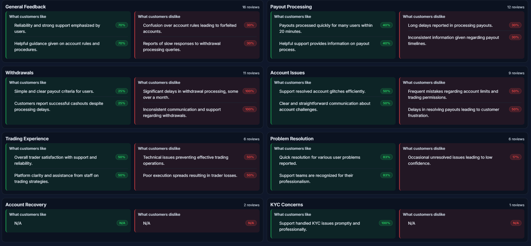Image resolution: width=531 pixels, height=246 pixels.
Task: Open the 16 reviews link for General Feedback
Action: point(251,7)
